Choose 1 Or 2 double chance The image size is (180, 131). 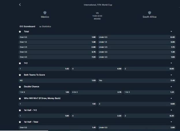tap(149, 92)
